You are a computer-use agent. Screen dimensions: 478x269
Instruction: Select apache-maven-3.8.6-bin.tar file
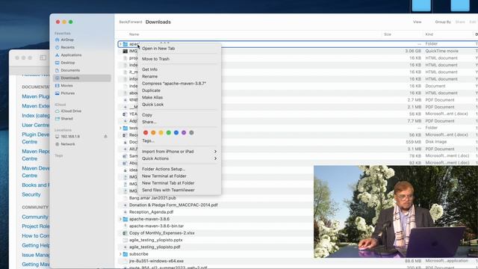point(156,226)
